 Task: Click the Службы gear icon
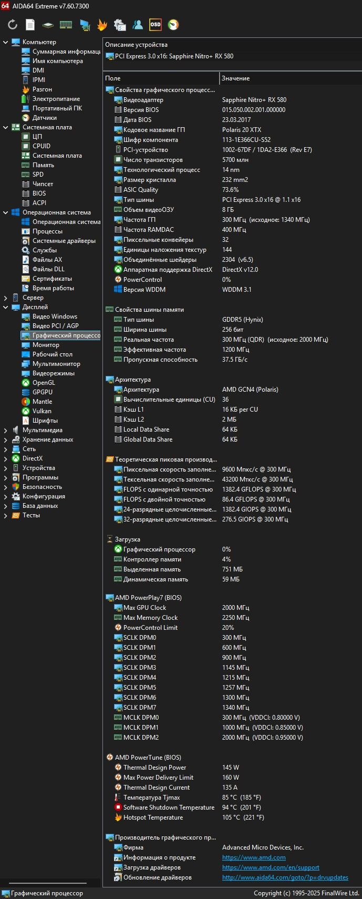point(26,250)
